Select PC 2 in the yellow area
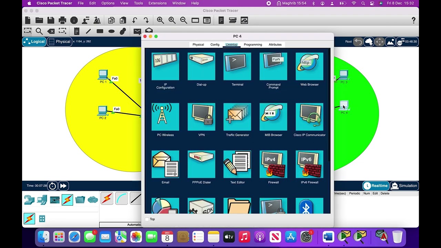This screenshot has width=441, height=248. 102,111
